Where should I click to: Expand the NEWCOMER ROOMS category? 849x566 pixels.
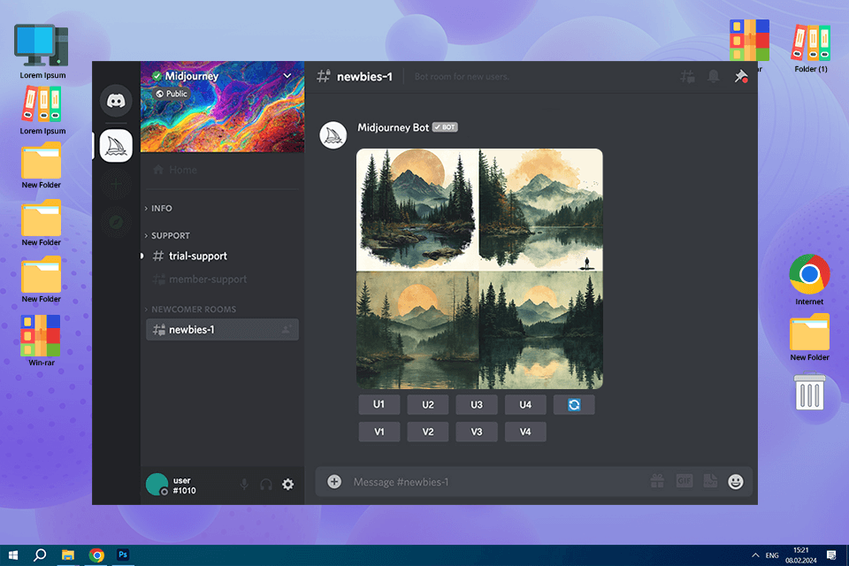click(x=190, y=310)
